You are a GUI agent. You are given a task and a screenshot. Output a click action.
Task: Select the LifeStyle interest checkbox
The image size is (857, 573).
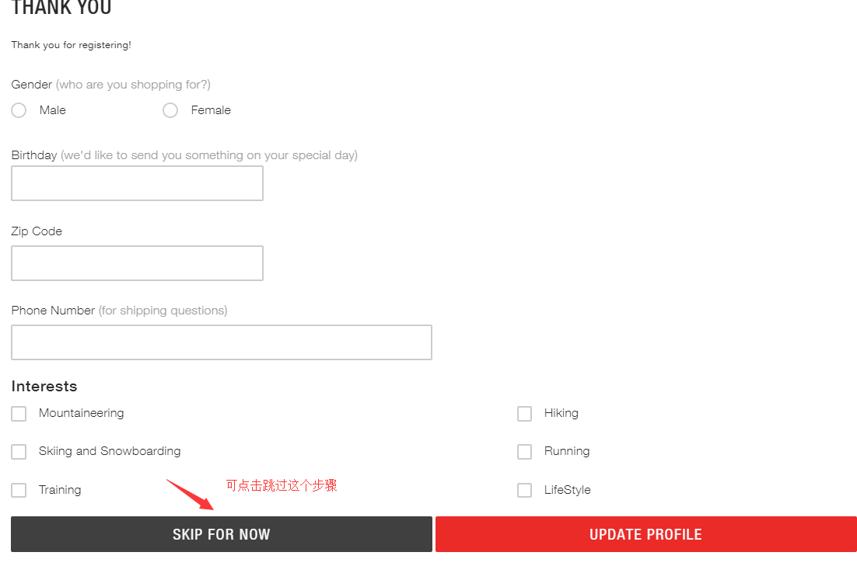(524, 490)
